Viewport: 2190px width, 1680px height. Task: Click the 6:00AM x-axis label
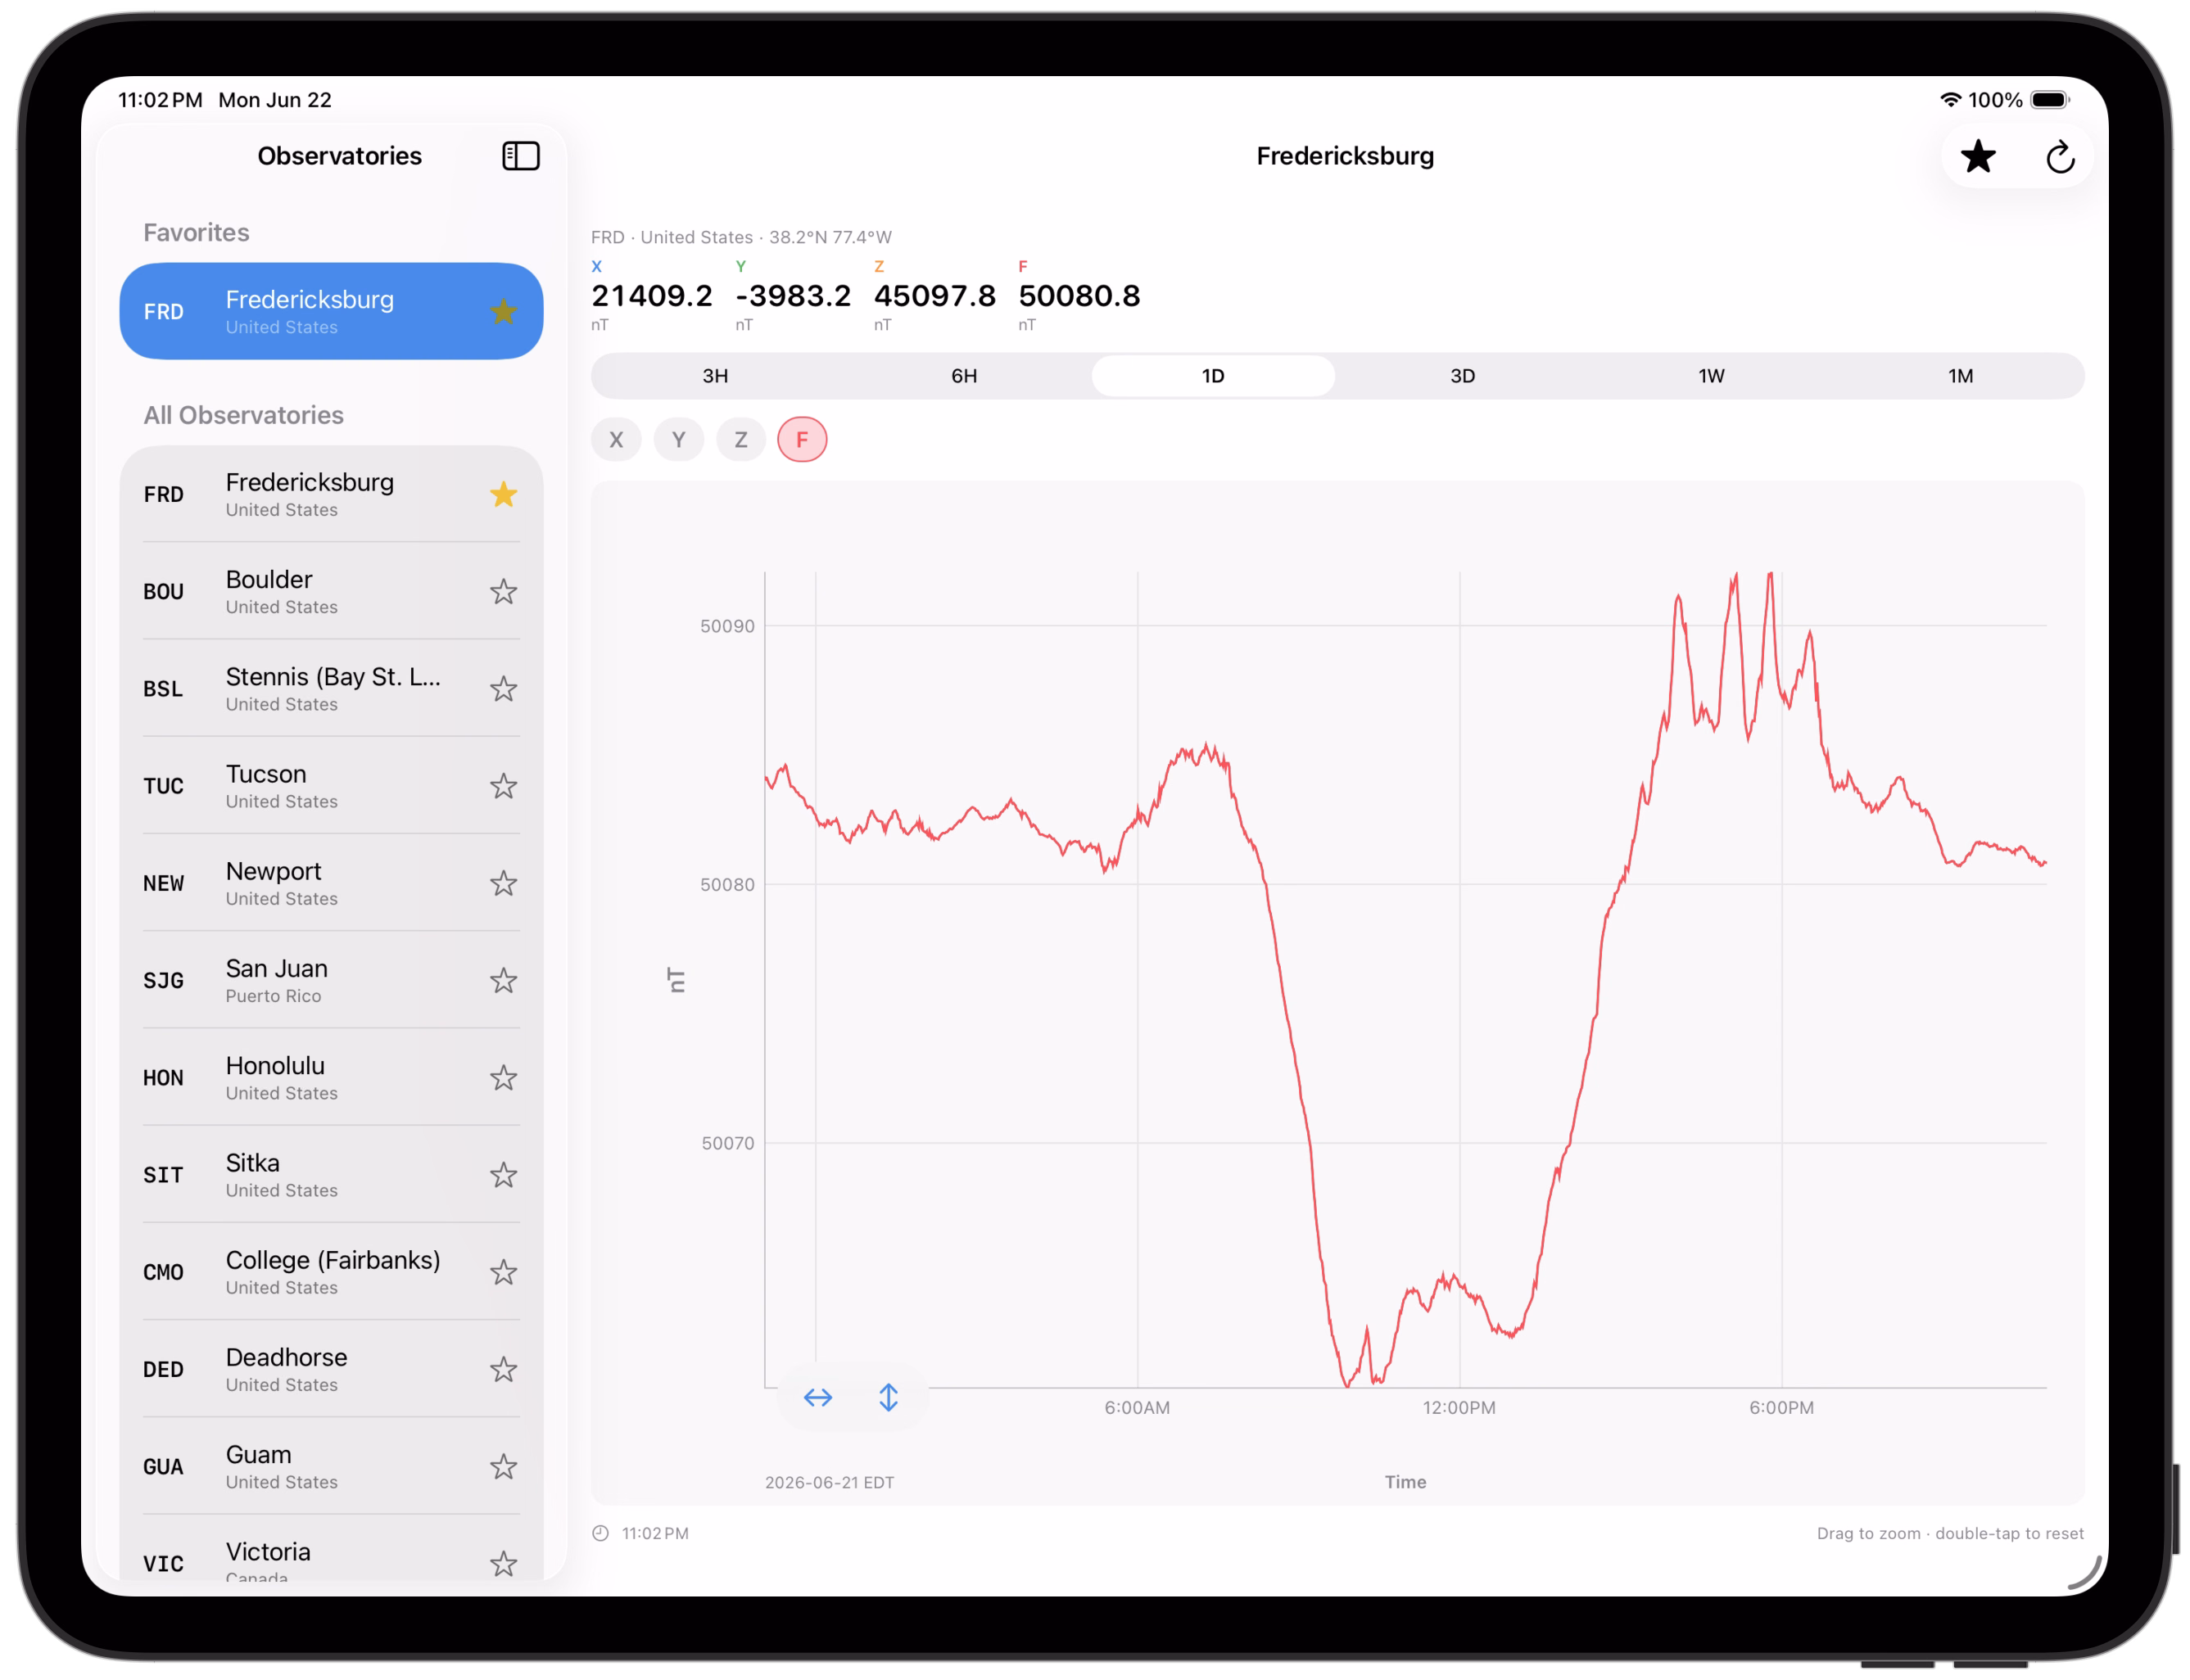point(1137,1407)
